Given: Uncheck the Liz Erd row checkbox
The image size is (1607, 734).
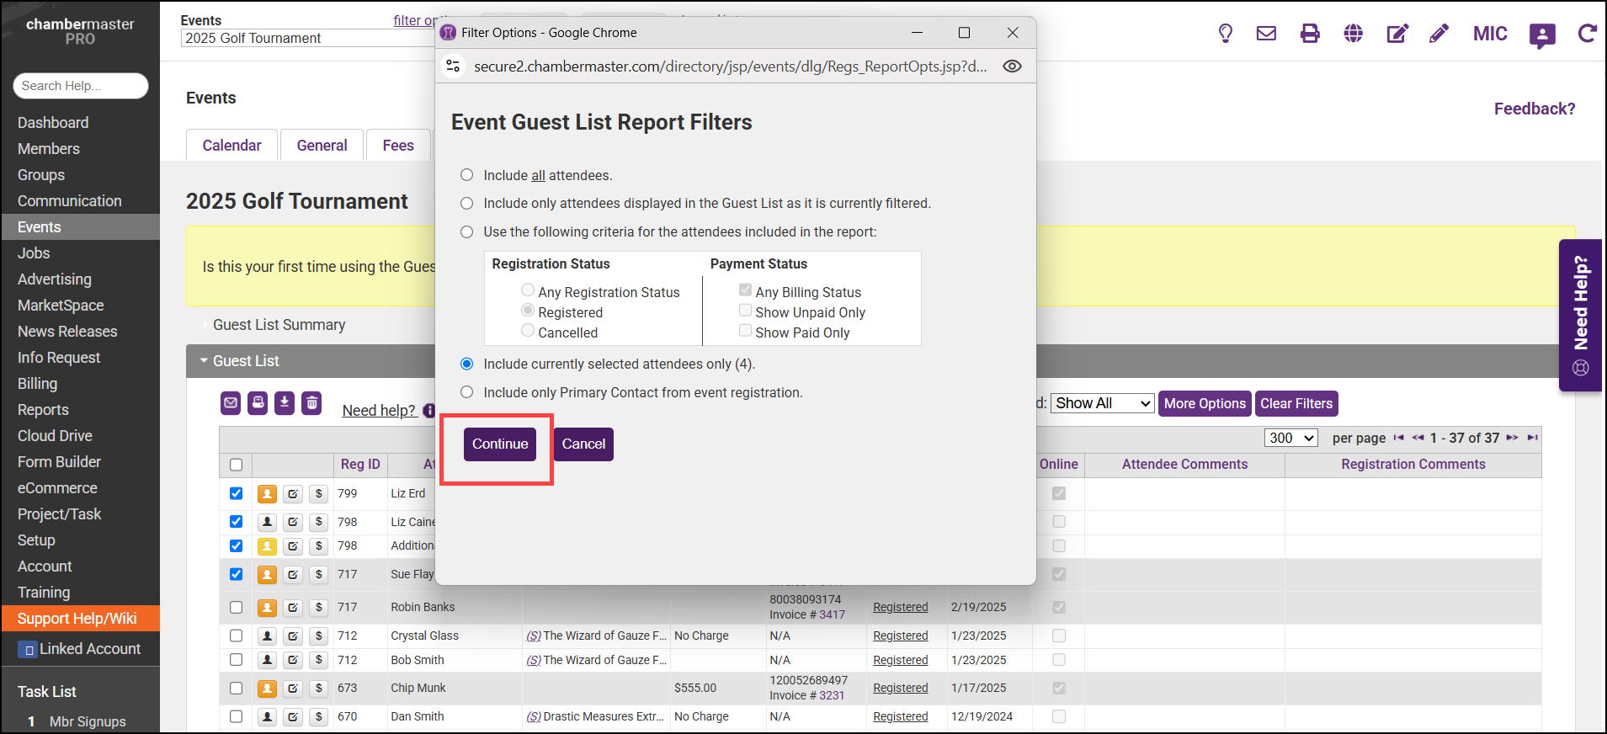Looking at the screenshot, I should coord(237,493).
